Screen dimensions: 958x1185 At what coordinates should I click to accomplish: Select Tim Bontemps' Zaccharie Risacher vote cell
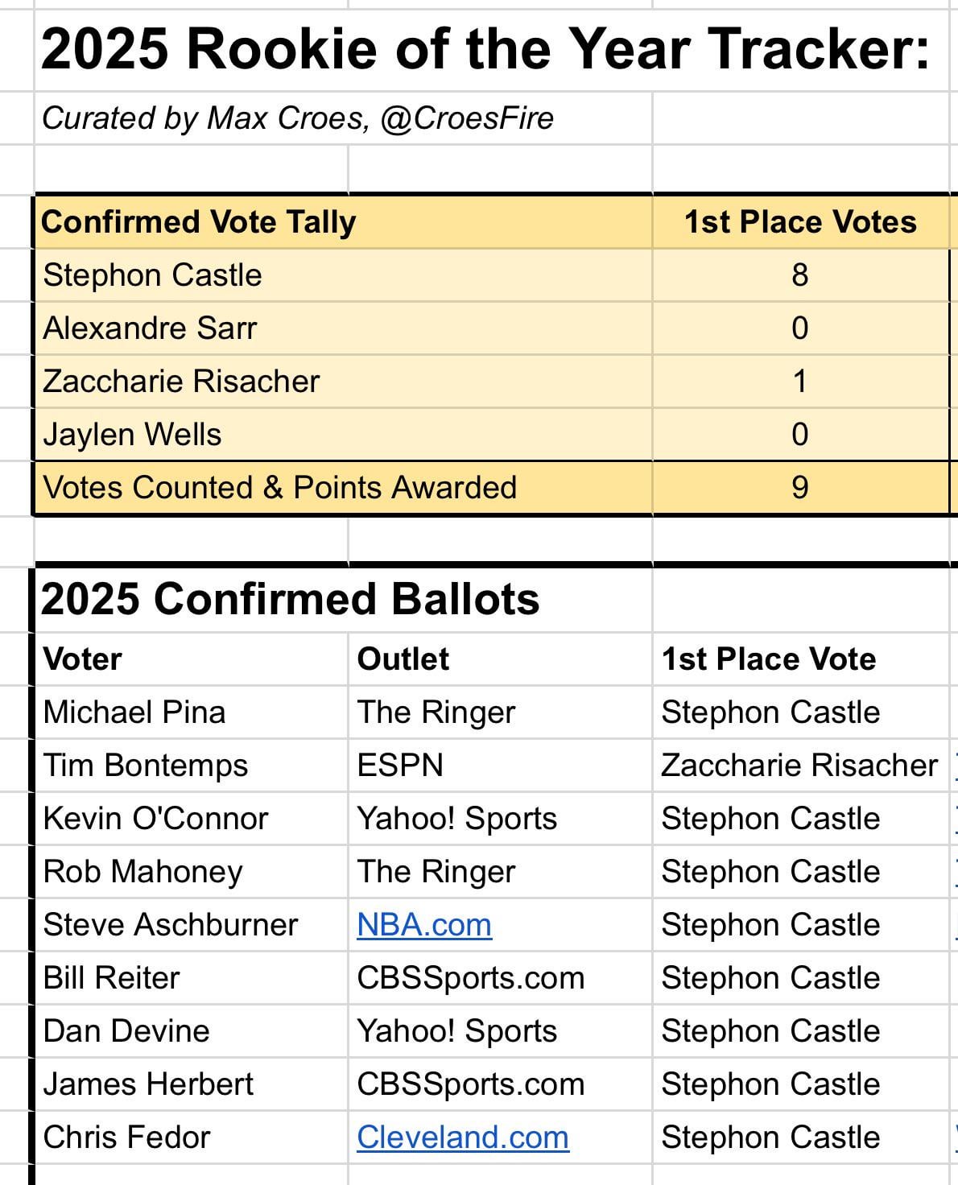coord(799,766)
